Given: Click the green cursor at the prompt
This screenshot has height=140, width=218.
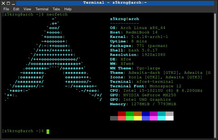Looking at the screenshot, I should tap(48, 132).
